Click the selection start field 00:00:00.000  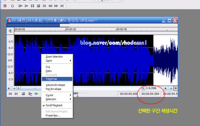[x=129, y=94]
